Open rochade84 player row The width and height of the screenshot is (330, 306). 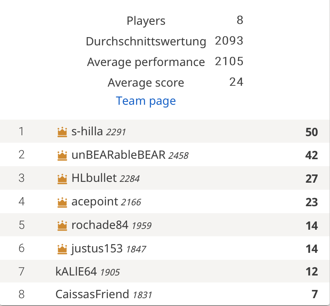point(165,225)
